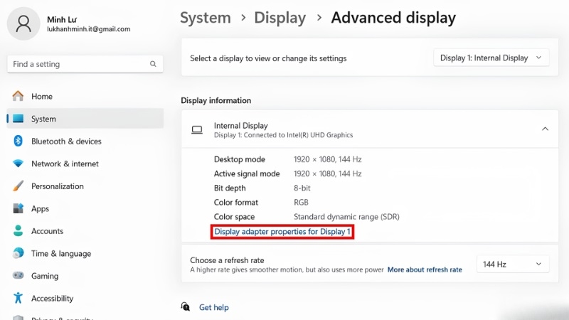Click the laptop icon beside Internal Display
Viewport: 569px width, 320px height.
(x=197, y=130)
